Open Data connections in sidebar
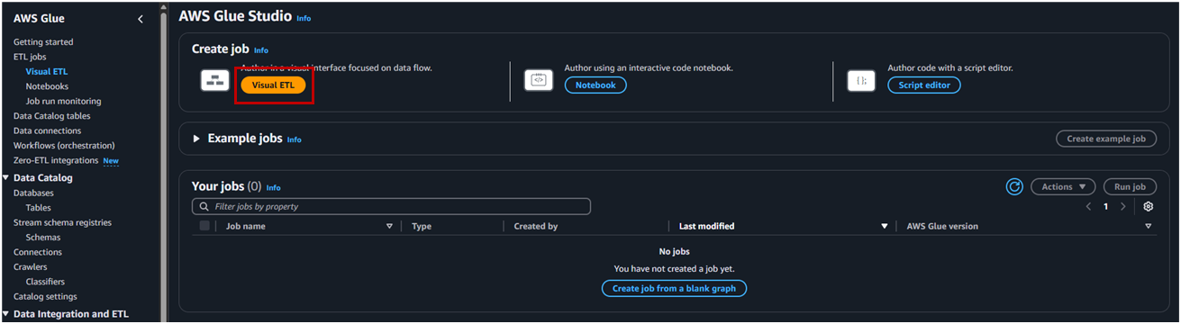This screenshot has width=1181, height=324. pos(47,130)
